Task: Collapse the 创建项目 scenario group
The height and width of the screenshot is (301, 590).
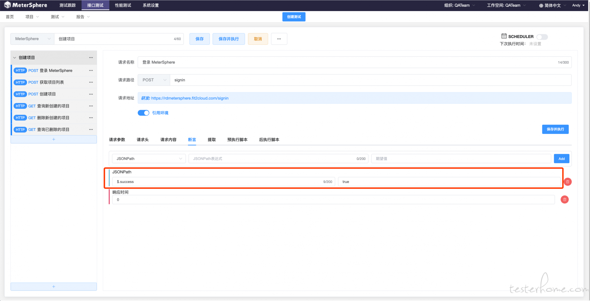Action: (x=14, y=58)
